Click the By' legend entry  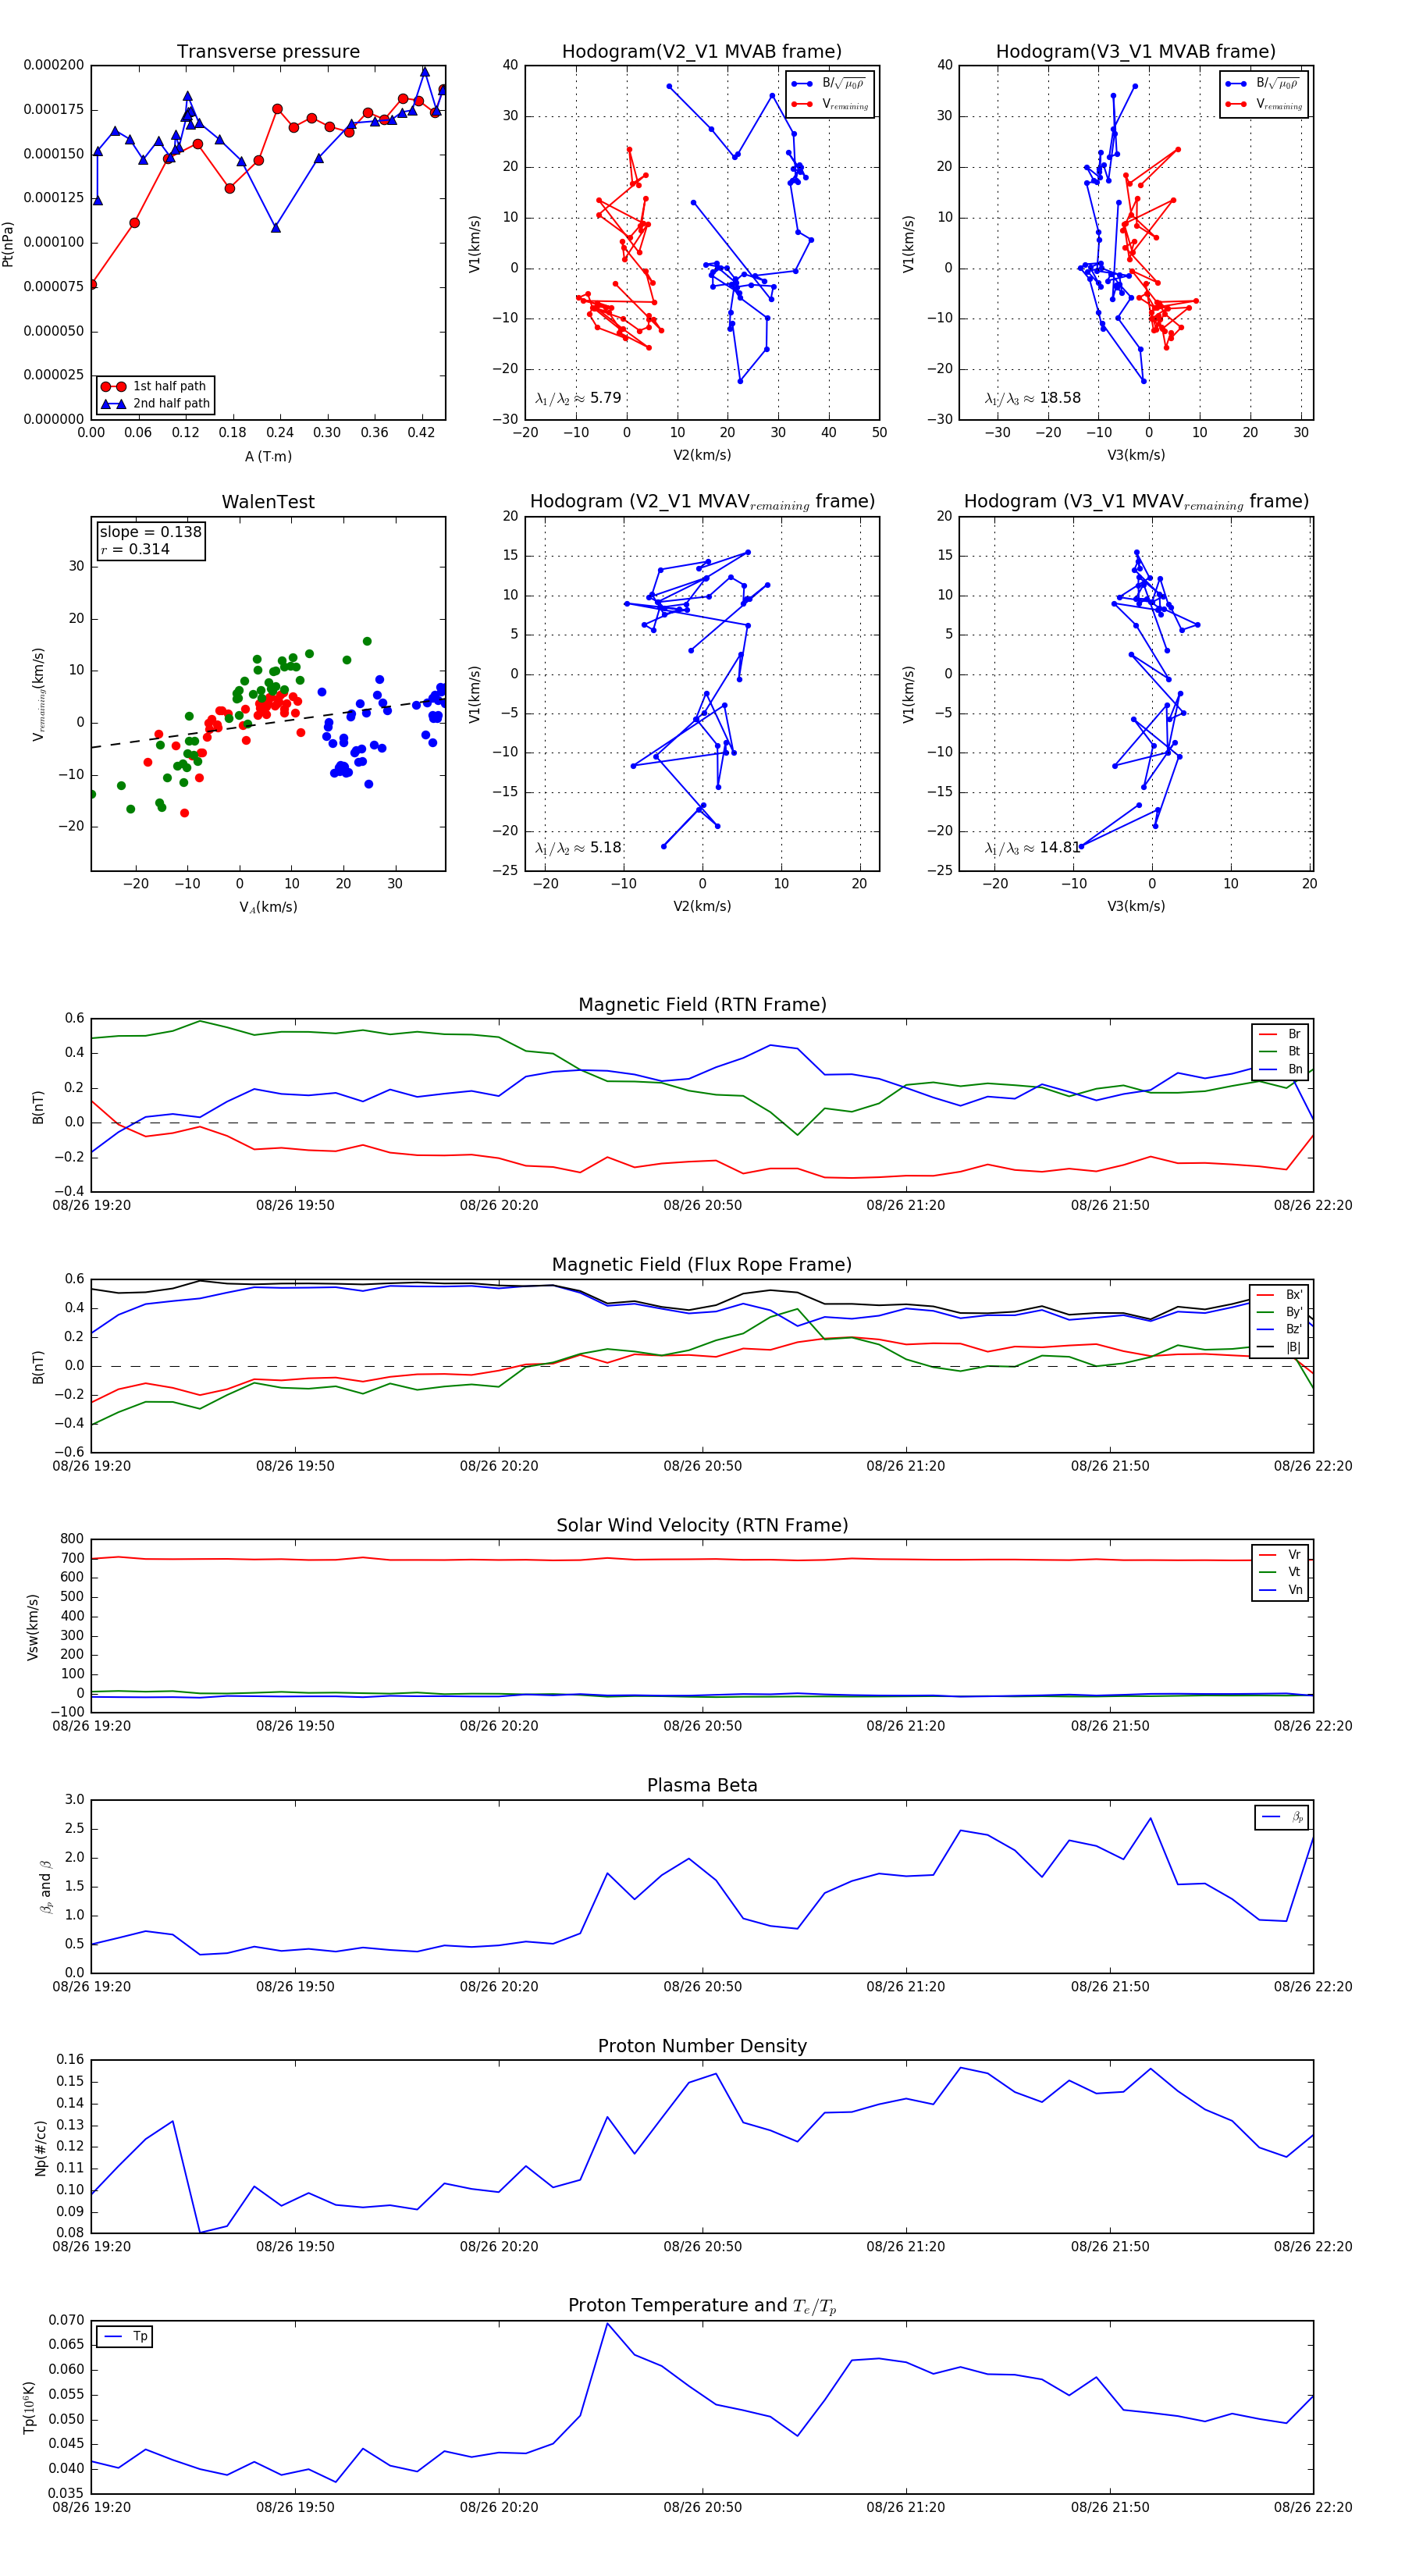tap(1279, 1312)
